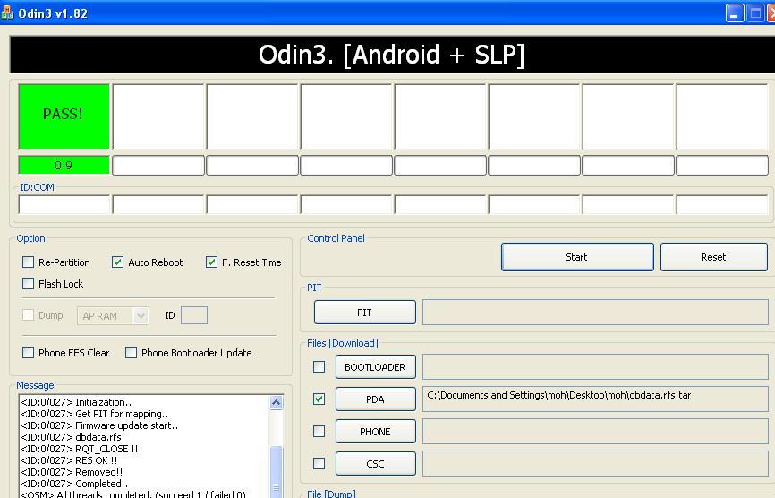The height and width of the screenshot is (498, 775).
Task: Click the BOOTLOADER file button
Action: click(x=376, y=367)
